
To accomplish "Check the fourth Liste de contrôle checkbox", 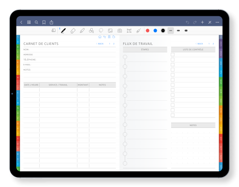I will click(173, 70).
